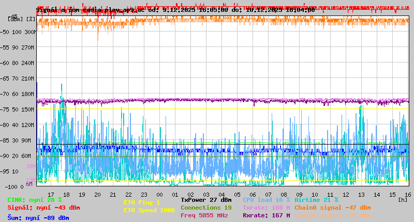This screenshot has width=414, height=222.
Task: Click hour '07' on the time axis
Action: pos(268,195)
